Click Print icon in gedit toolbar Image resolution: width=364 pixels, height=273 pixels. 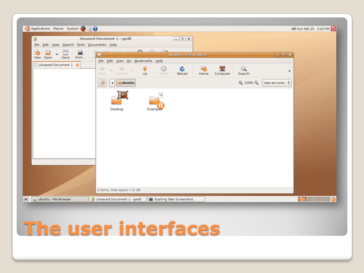tap(80, 54)
